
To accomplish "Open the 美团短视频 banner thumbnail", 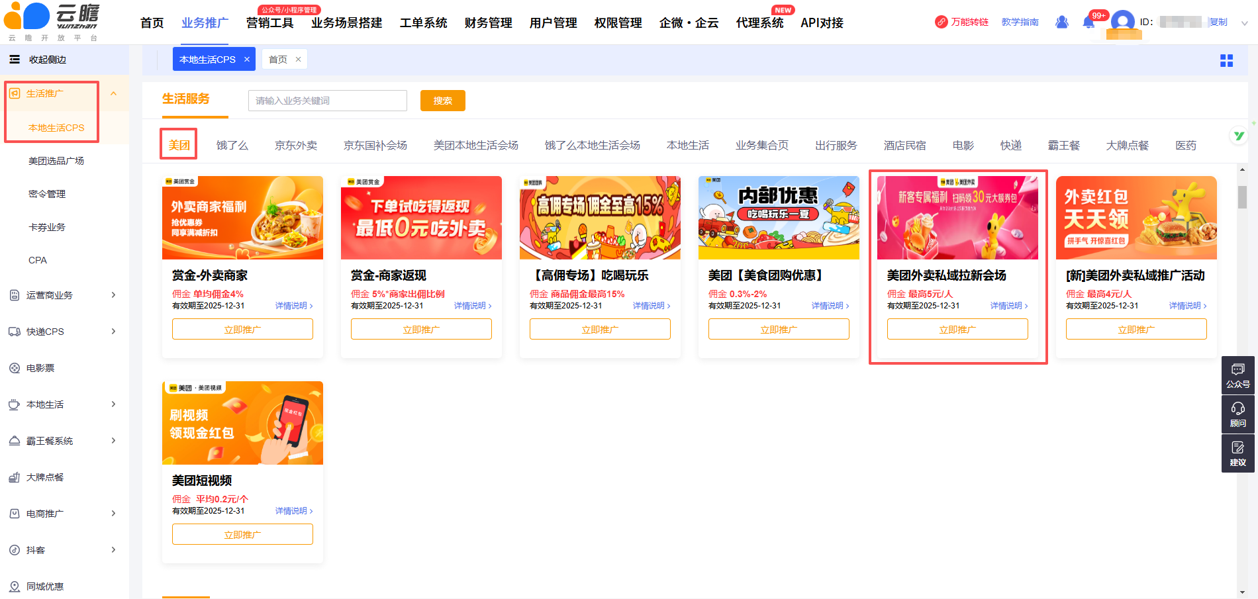I will 242,423.
